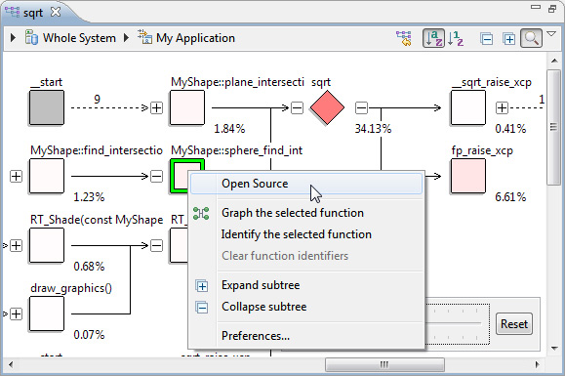Click the 34.13% value under sqrt
Viewport: 565px width, 376px height.
click(373, 129)
